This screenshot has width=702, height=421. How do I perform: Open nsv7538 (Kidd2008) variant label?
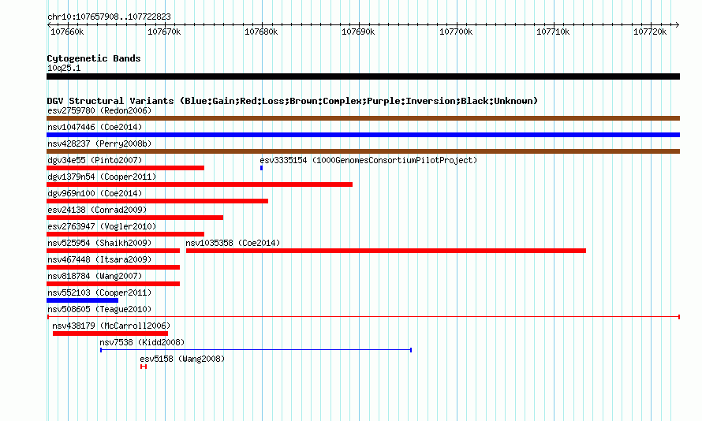pyautogui.click(x=142, y=342)
